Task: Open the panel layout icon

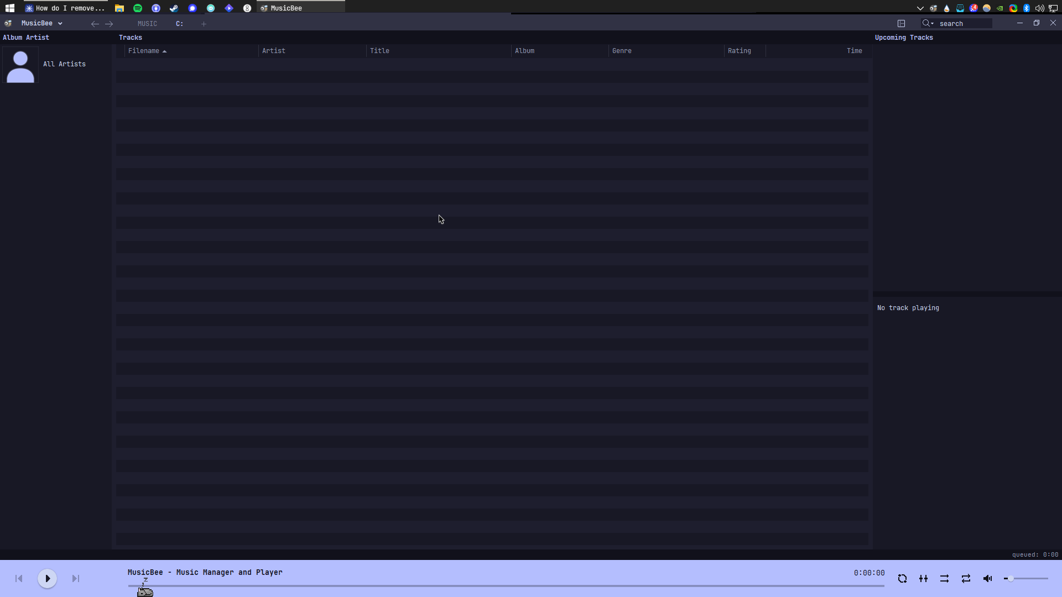Action: (x=901, y=23)
